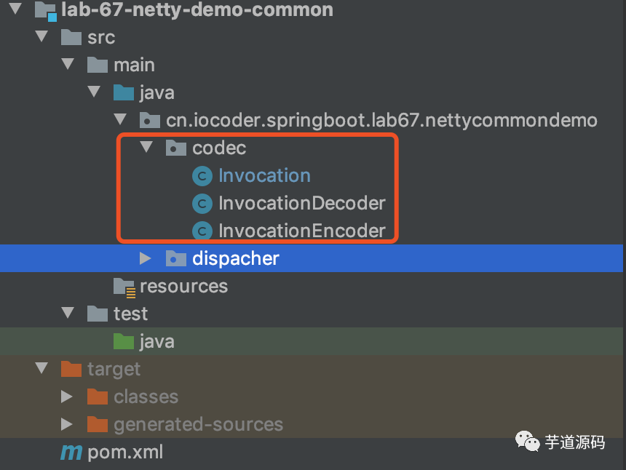Select the InvocationDecoder class

pyautogui.click(x=302, y=204)
